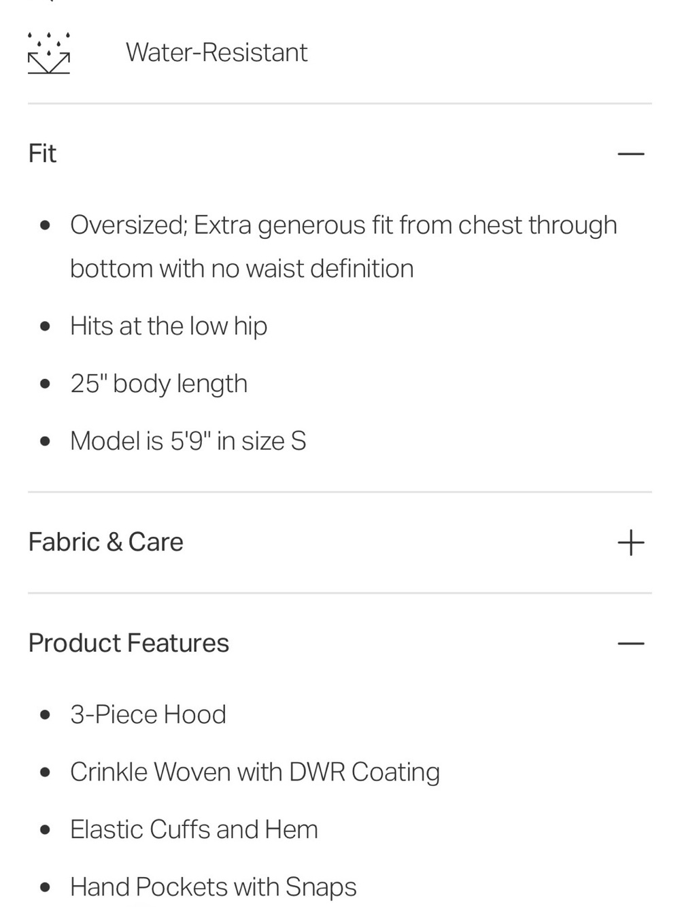Click Elastic Cuffs and Hem feature

[194, 829]
